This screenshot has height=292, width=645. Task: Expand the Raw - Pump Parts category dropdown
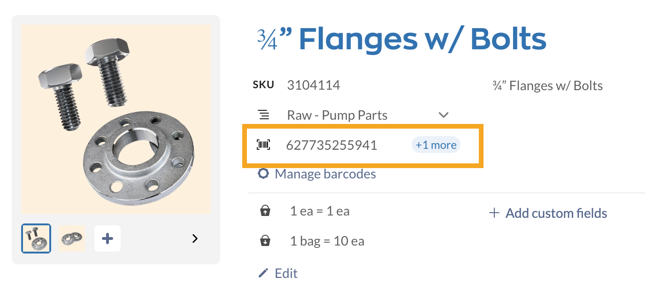(443, 115)
